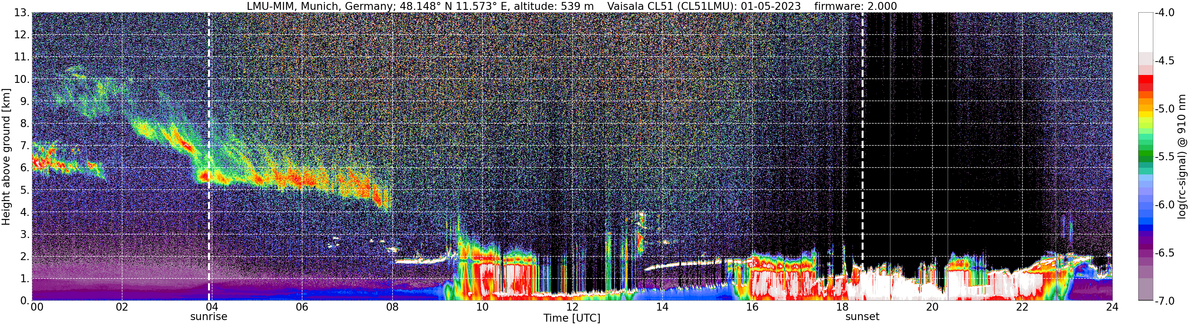Click the dark blue segment of the colorbar

pos(1146,228)
